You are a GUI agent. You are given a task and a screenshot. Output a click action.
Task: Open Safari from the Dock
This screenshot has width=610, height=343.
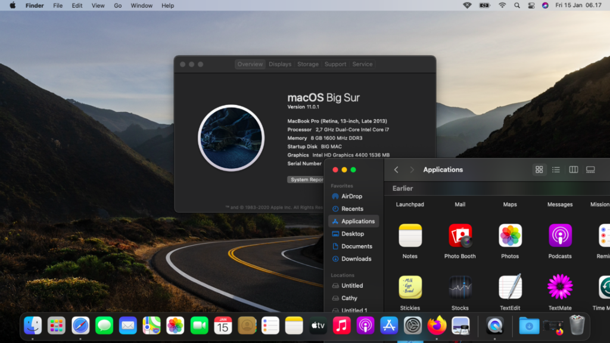[80, 325]
